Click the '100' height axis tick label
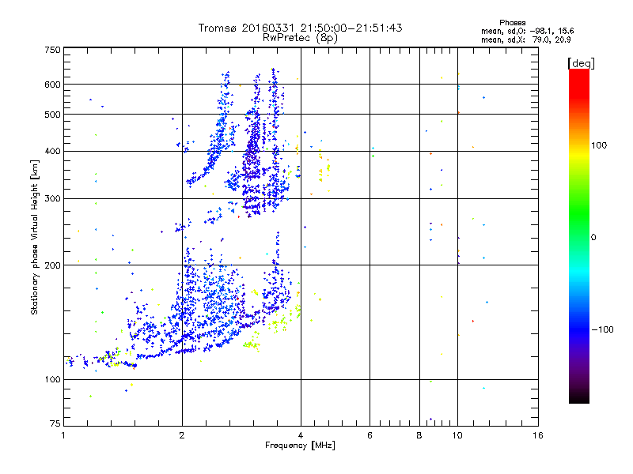This screenshot has width=633, height=474. (x=52, y=380)
